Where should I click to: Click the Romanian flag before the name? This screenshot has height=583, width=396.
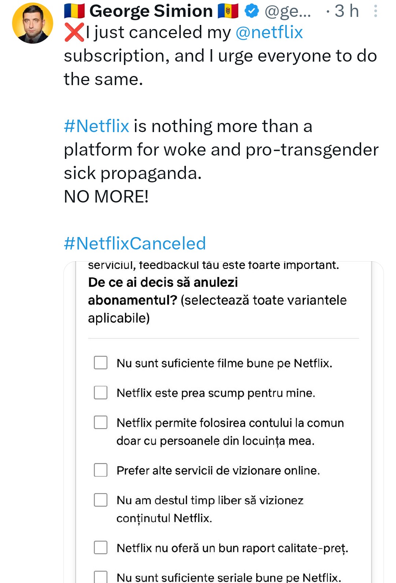(x=74, y=11)
